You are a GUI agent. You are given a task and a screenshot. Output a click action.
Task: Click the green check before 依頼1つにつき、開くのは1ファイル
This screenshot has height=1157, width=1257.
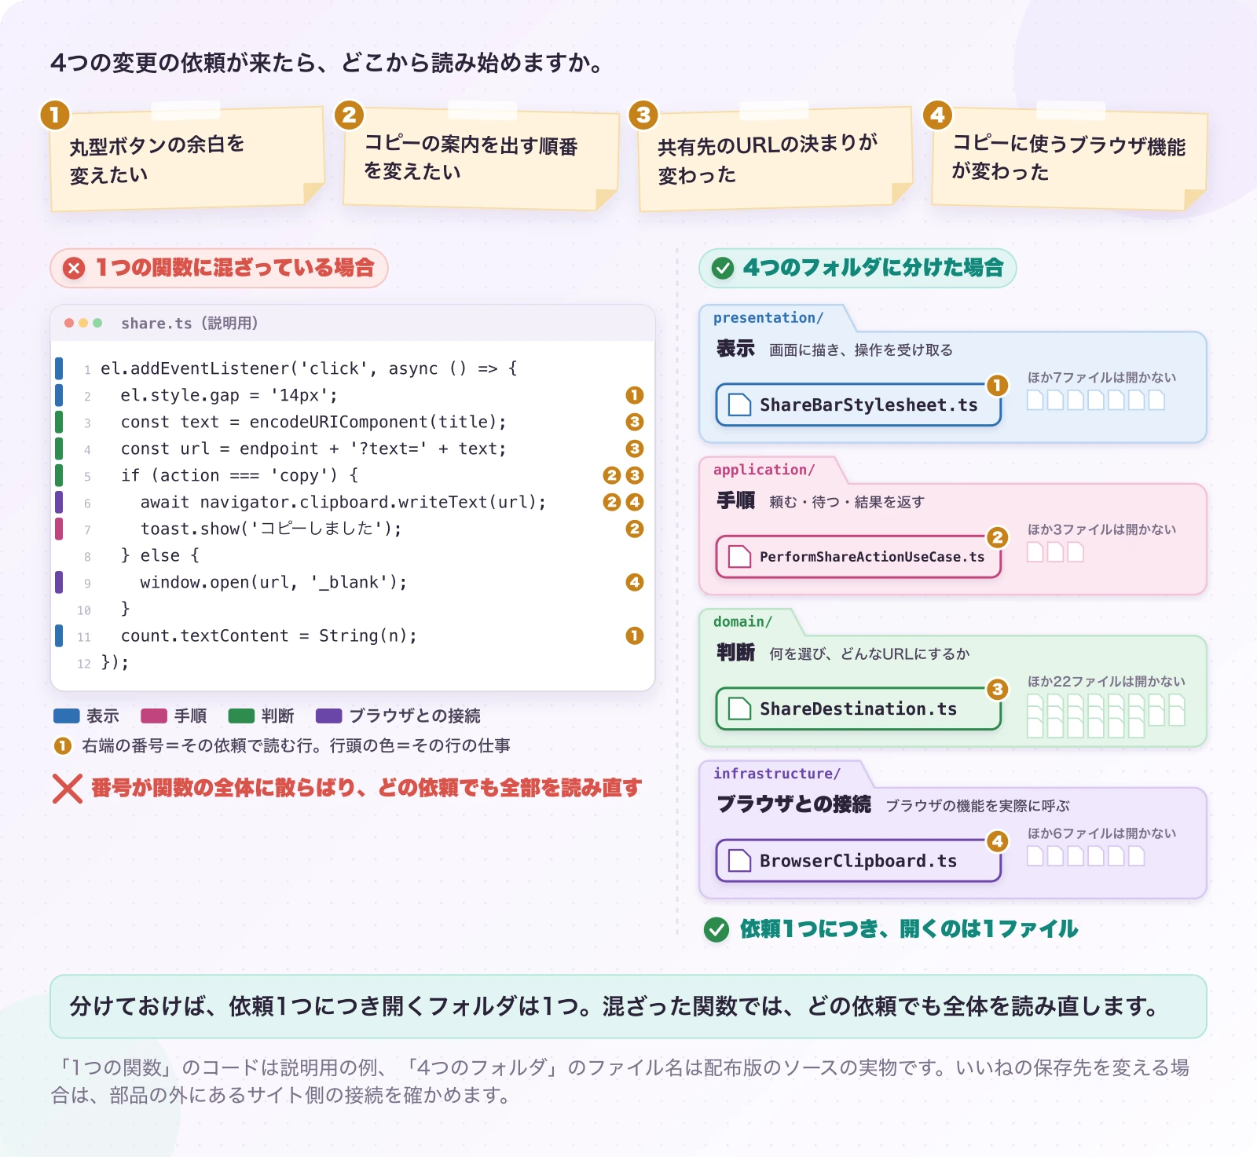click(716, 929)
